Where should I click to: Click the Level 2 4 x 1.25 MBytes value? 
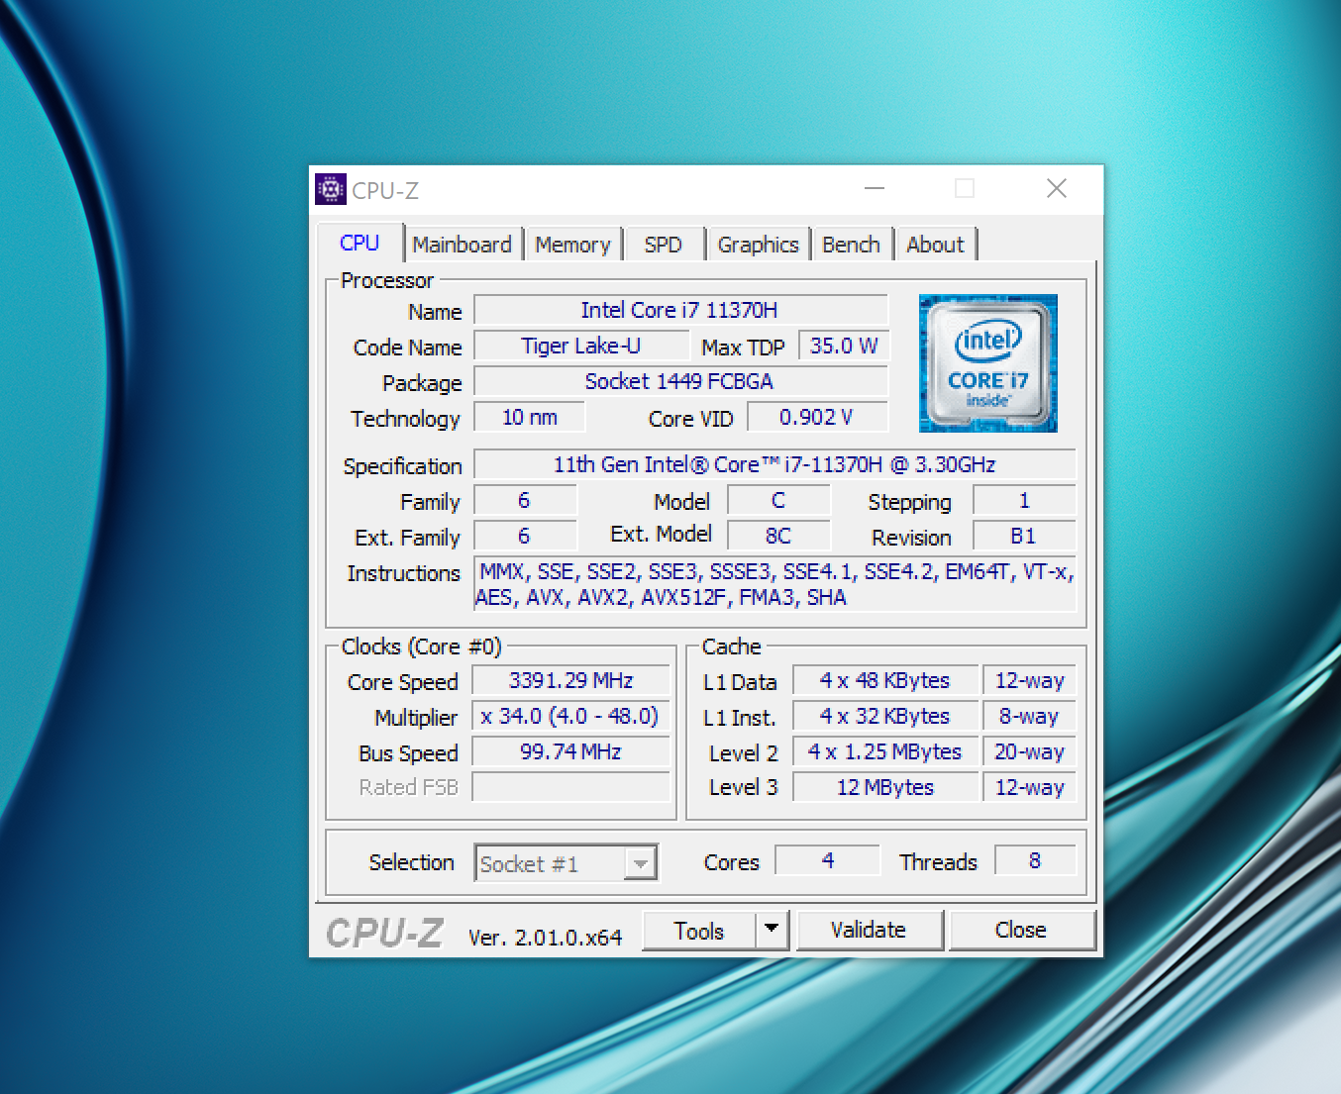click(x=885, y=751)
